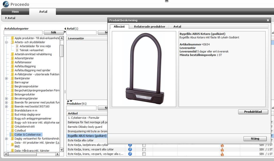
Task: Click document icon beside Teknisk verksamhet
Action: coord(17,50)
